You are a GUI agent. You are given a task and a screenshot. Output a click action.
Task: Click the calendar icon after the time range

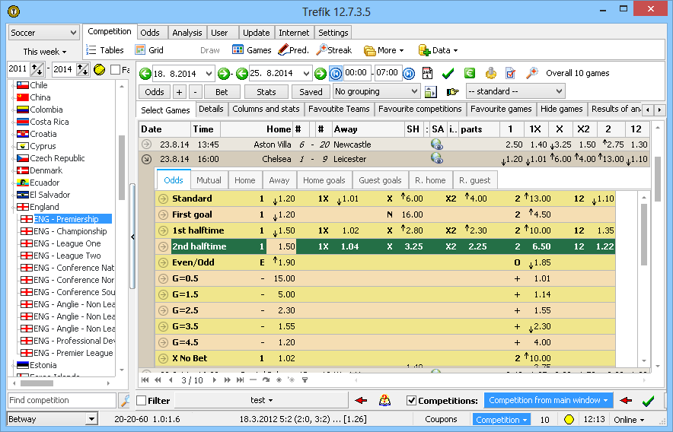coord(427,73)
